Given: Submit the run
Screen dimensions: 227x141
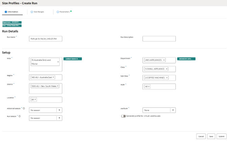Looking at the screenshot, I should 222,136.
